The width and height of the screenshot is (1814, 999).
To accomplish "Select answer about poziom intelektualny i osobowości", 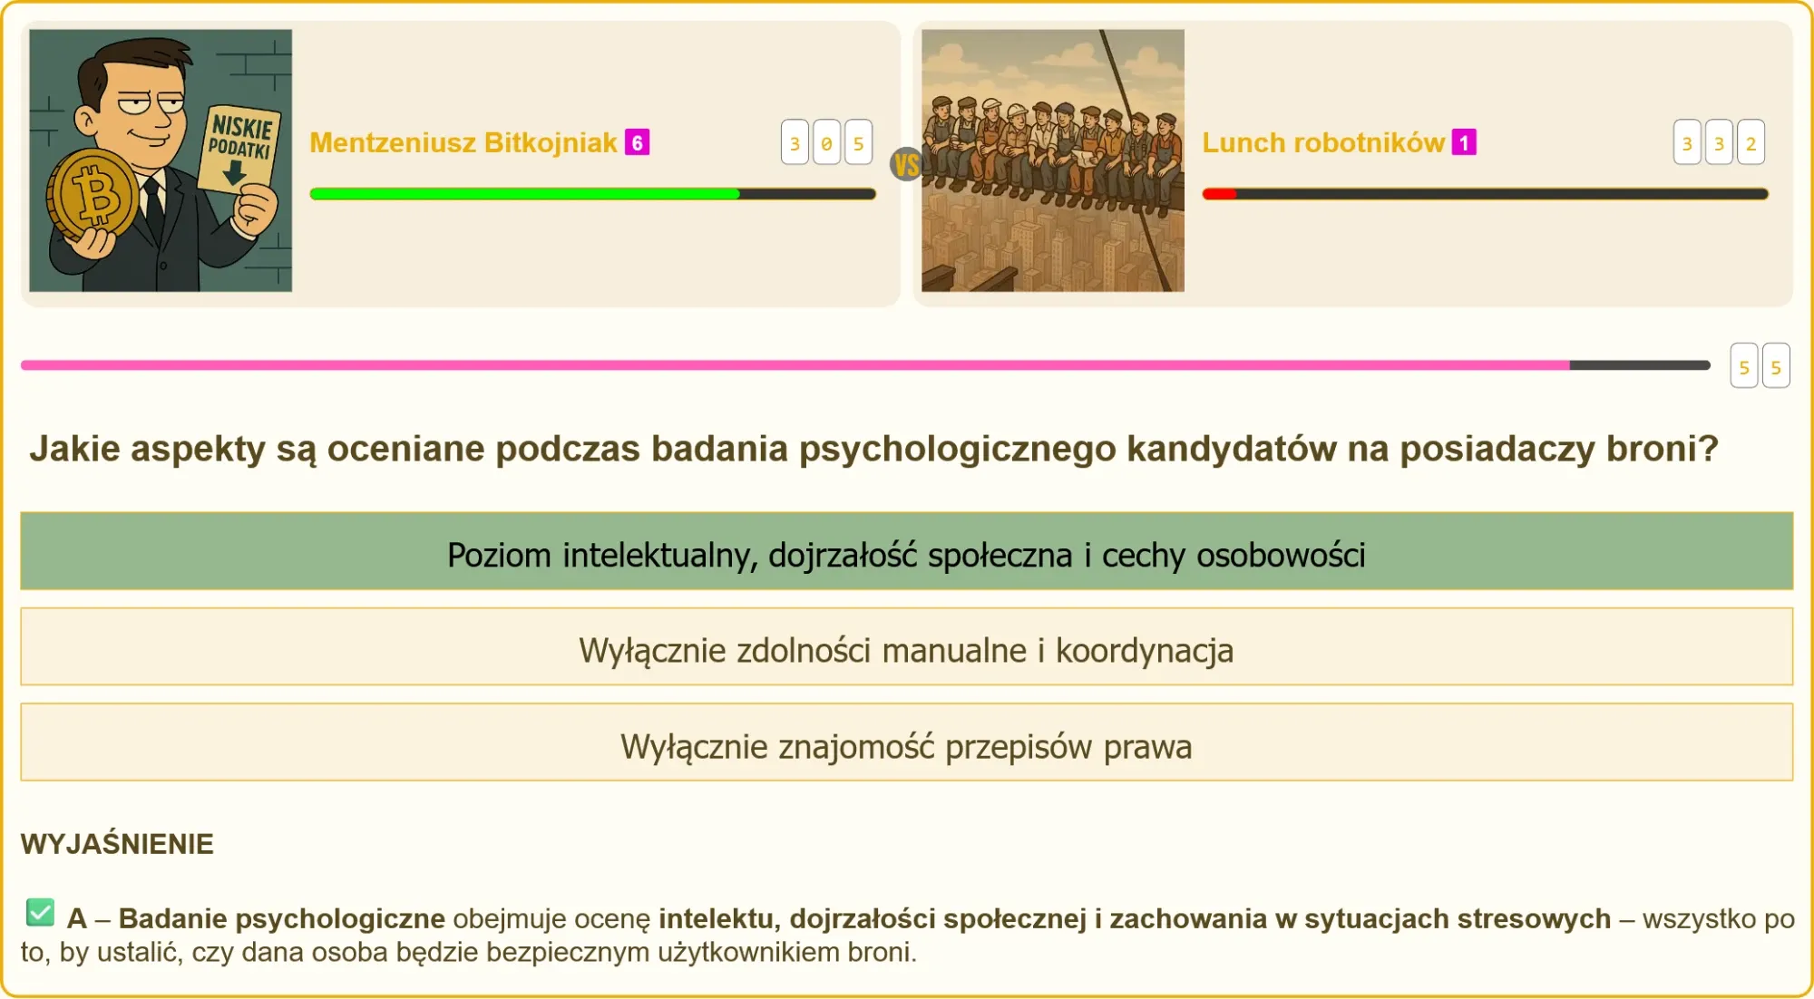I will [x=906, y=551].
